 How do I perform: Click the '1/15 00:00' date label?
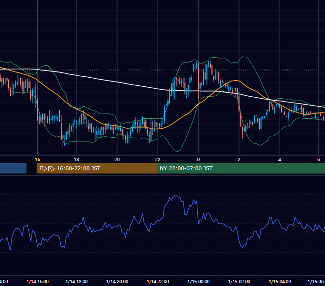pyautogui.click(x=198, y=281)
